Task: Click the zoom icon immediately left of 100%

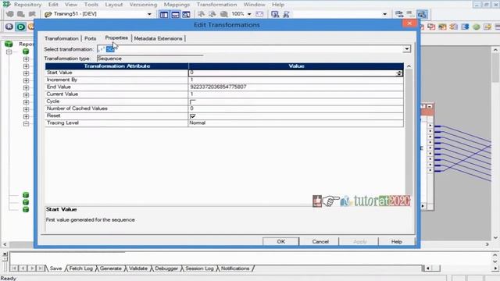Action: click(x=224, y=14)
